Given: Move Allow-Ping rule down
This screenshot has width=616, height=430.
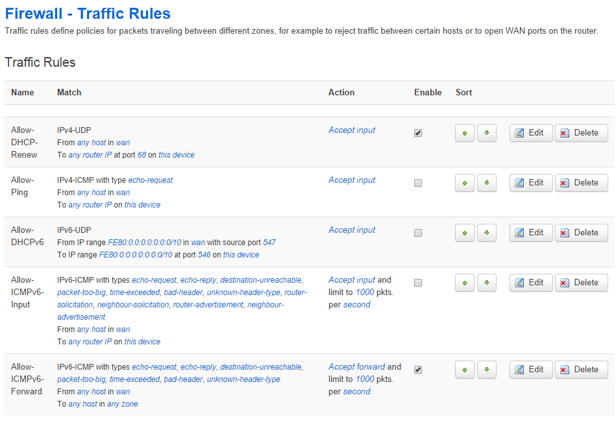Looking at the screenshot, I should 487,183.
